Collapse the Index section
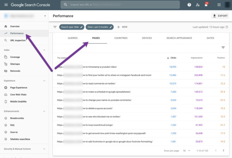This screenshot has width=232, height=158. tap(44, 50)
